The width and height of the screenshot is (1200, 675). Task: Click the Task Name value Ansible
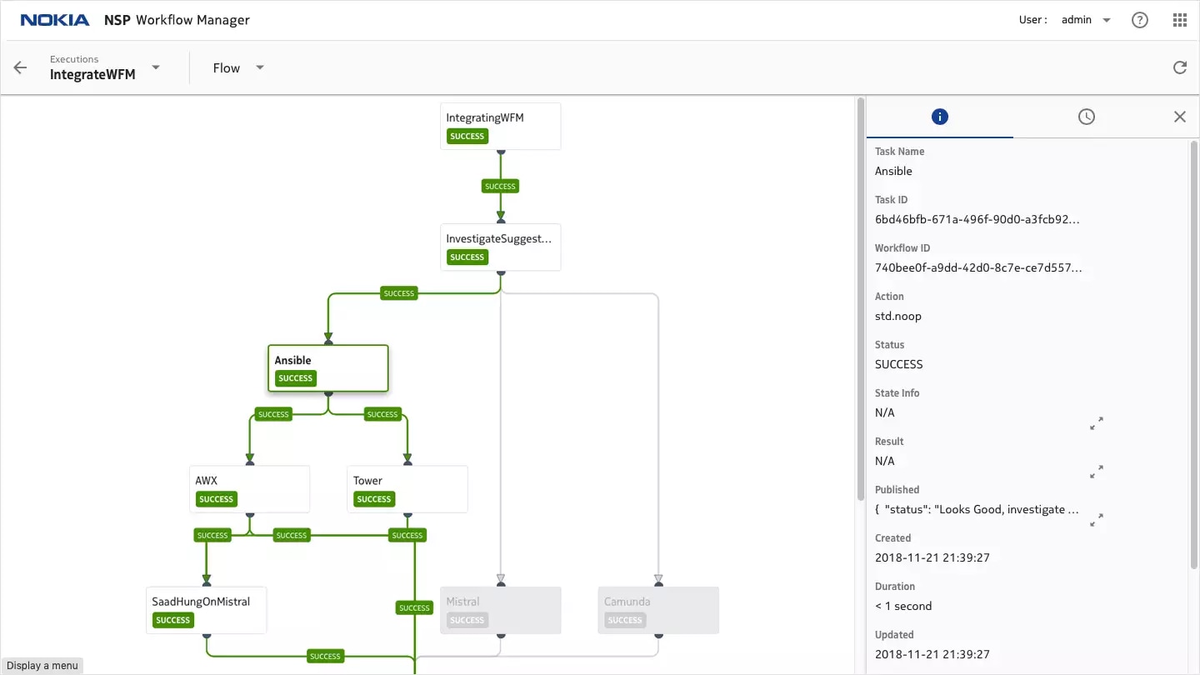tap(893, 172)
